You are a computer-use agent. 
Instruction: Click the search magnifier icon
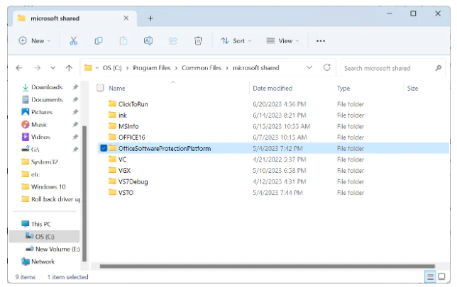pos(439,68)
